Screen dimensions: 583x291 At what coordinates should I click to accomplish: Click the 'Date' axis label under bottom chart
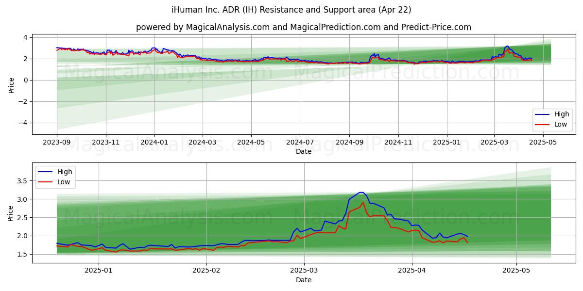click(x=304, y=280)
